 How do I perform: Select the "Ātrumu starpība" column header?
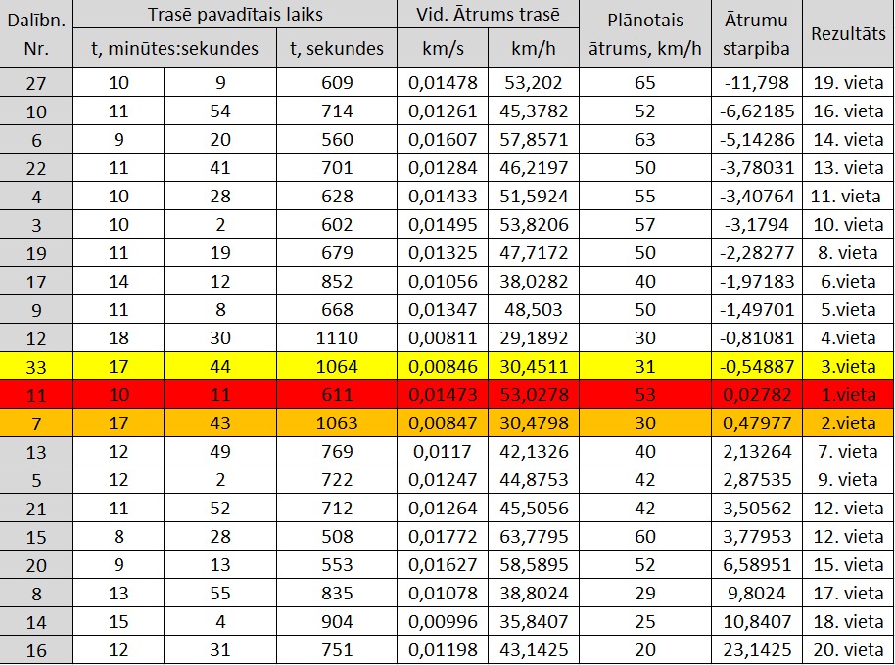tap(758, 33)
